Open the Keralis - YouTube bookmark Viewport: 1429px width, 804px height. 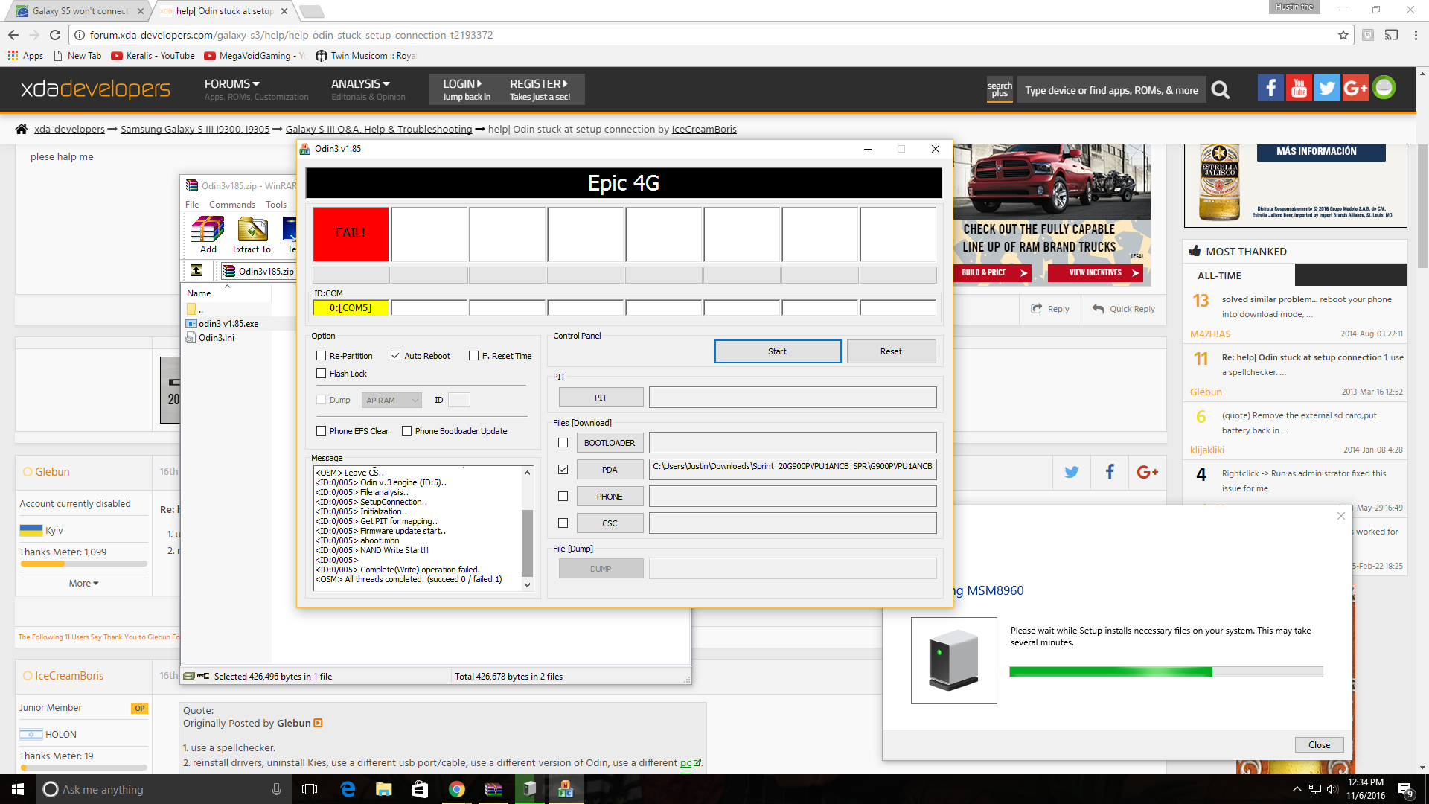(153, 56)
